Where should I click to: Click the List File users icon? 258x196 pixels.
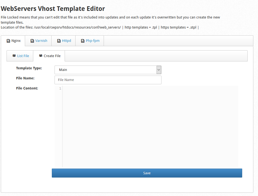[x=14, y=56]
